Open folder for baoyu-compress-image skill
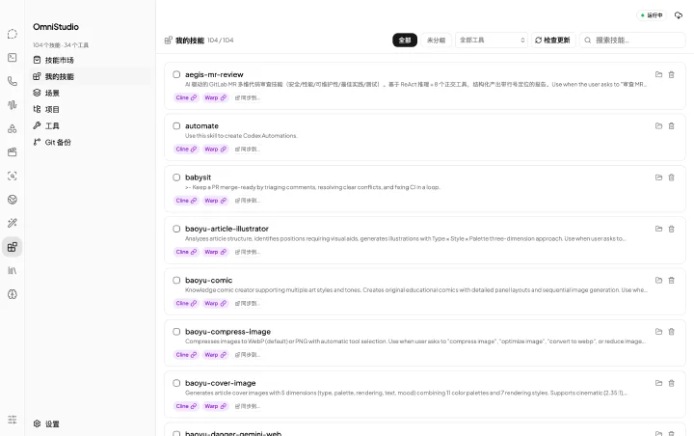This screenshot has height=436, width=694. click(x=658, y=332)
